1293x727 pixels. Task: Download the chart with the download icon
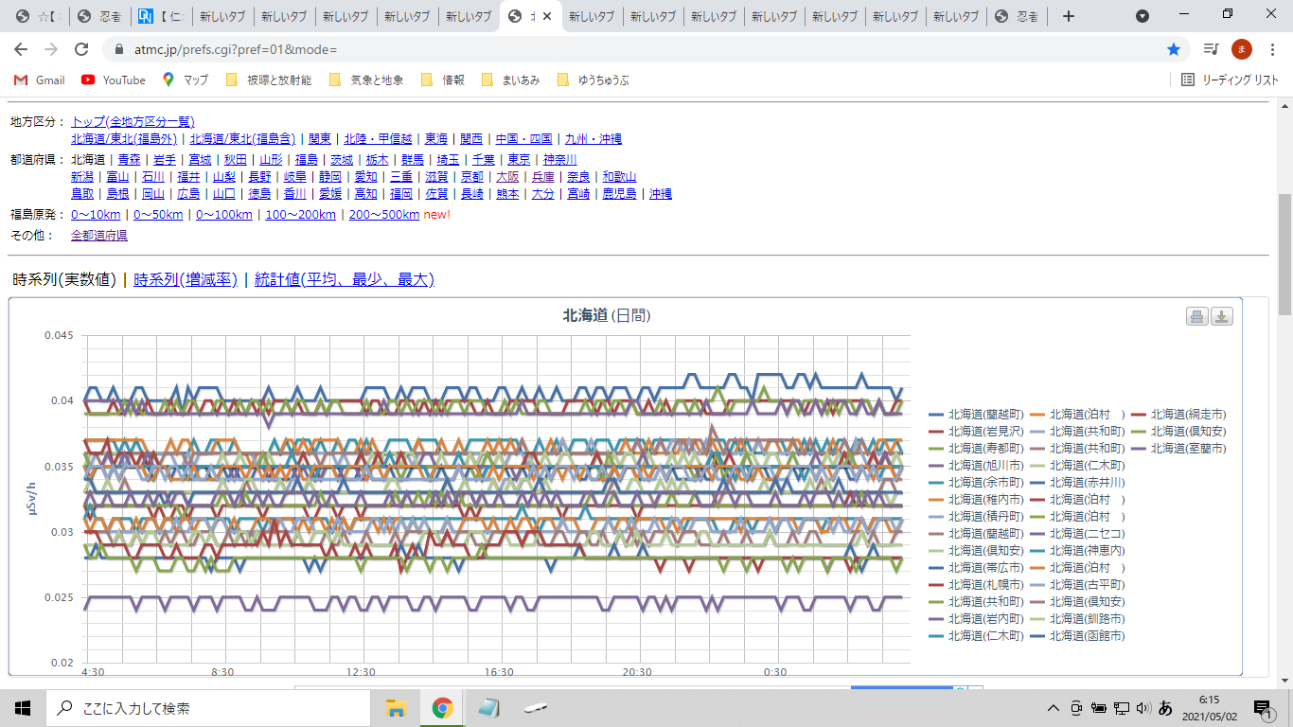(1222, 316)
